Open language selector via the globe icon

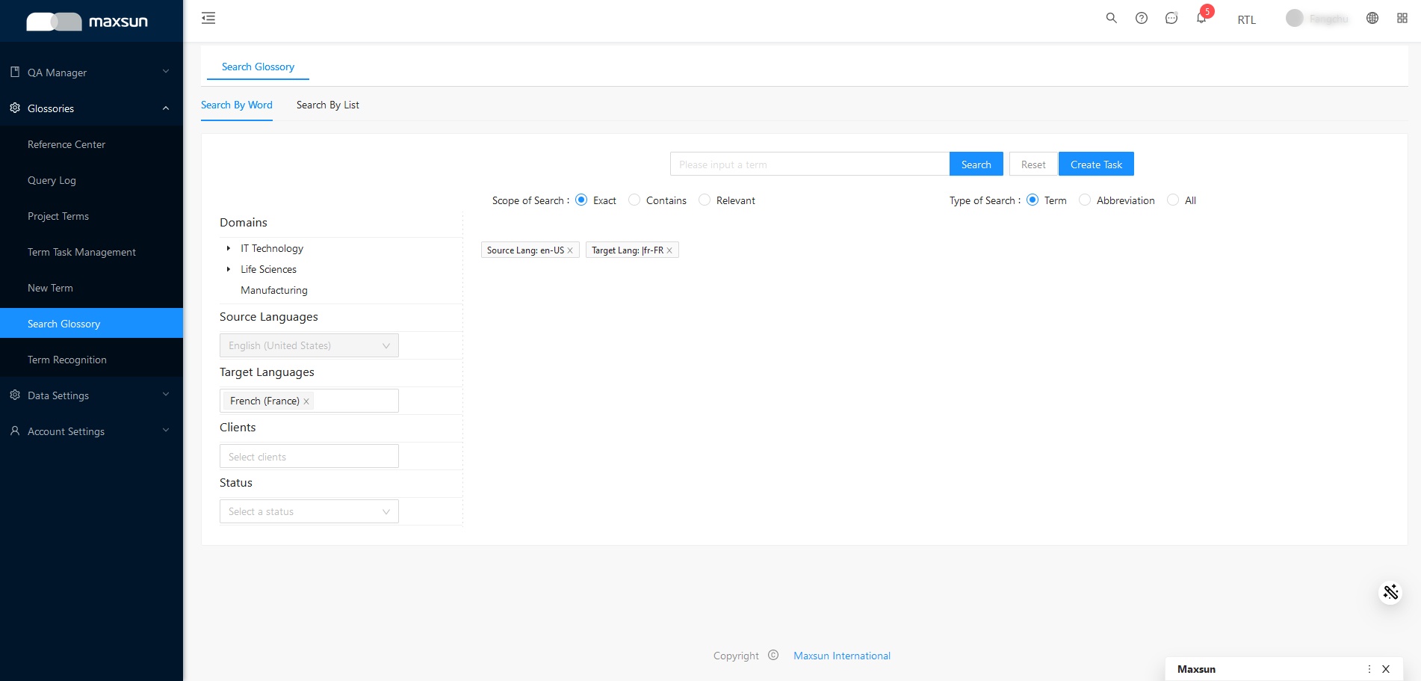[x=1372, y=18]
